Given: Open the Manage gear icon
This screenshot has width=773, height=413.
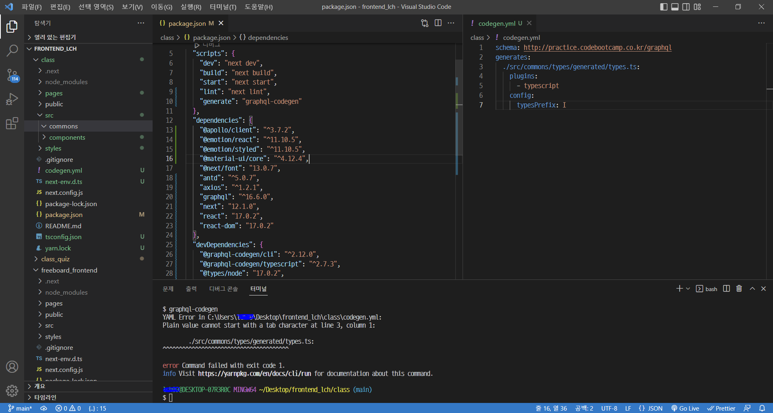Looking at the screenshot, I should click(x=12, y=390).
